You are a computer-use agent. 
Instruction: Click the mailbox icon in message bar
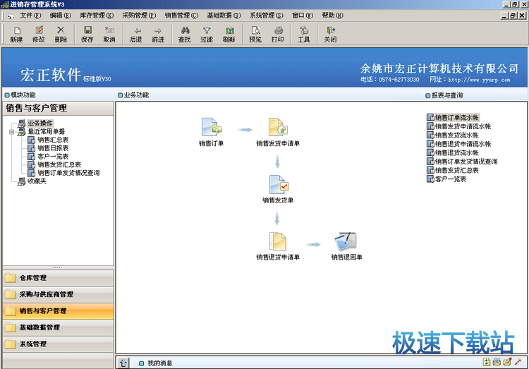tap(497, 362)
